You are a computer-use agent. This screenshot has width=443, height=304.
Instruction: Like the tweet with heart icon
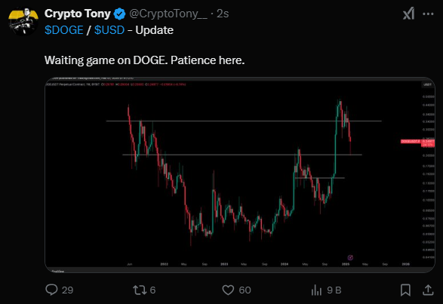[228, 290]
